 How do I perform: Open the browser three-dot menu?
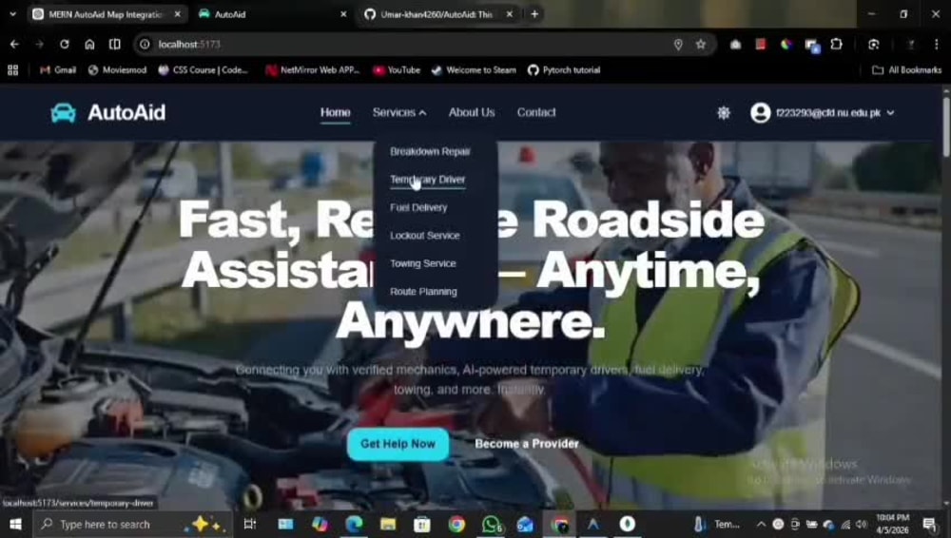(x=936, y=45)
